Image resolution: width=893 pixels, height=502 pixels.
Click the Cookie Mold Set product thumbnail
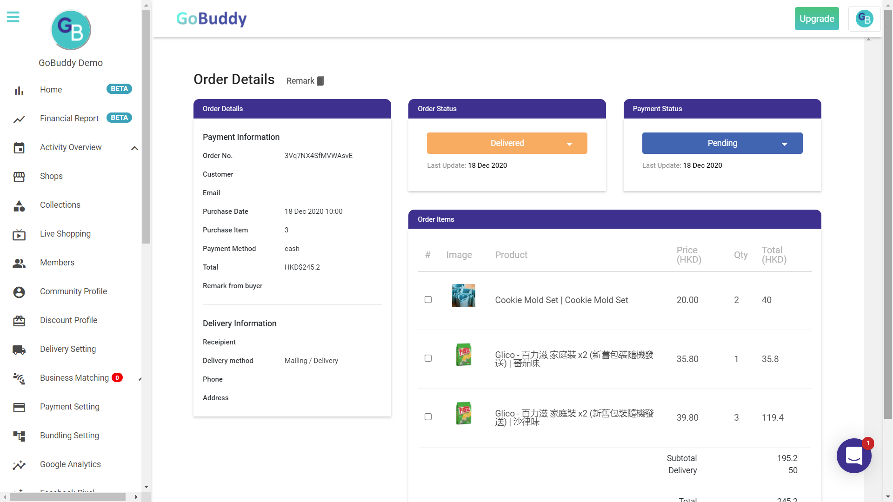coord(463,296)
